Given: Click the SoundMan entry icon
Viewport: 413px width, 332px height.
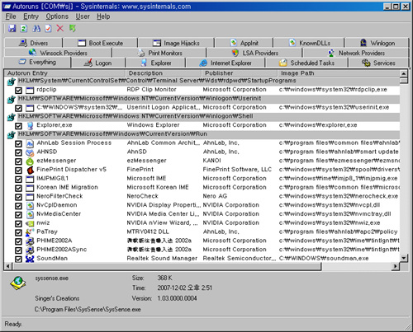Looking at the screenshot, I should point(30,259).
